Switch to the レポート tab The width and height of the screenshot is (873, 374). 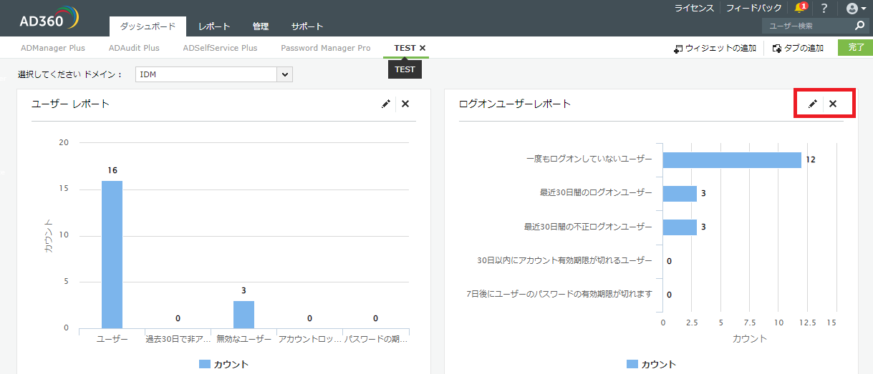(x=214, y=26)
